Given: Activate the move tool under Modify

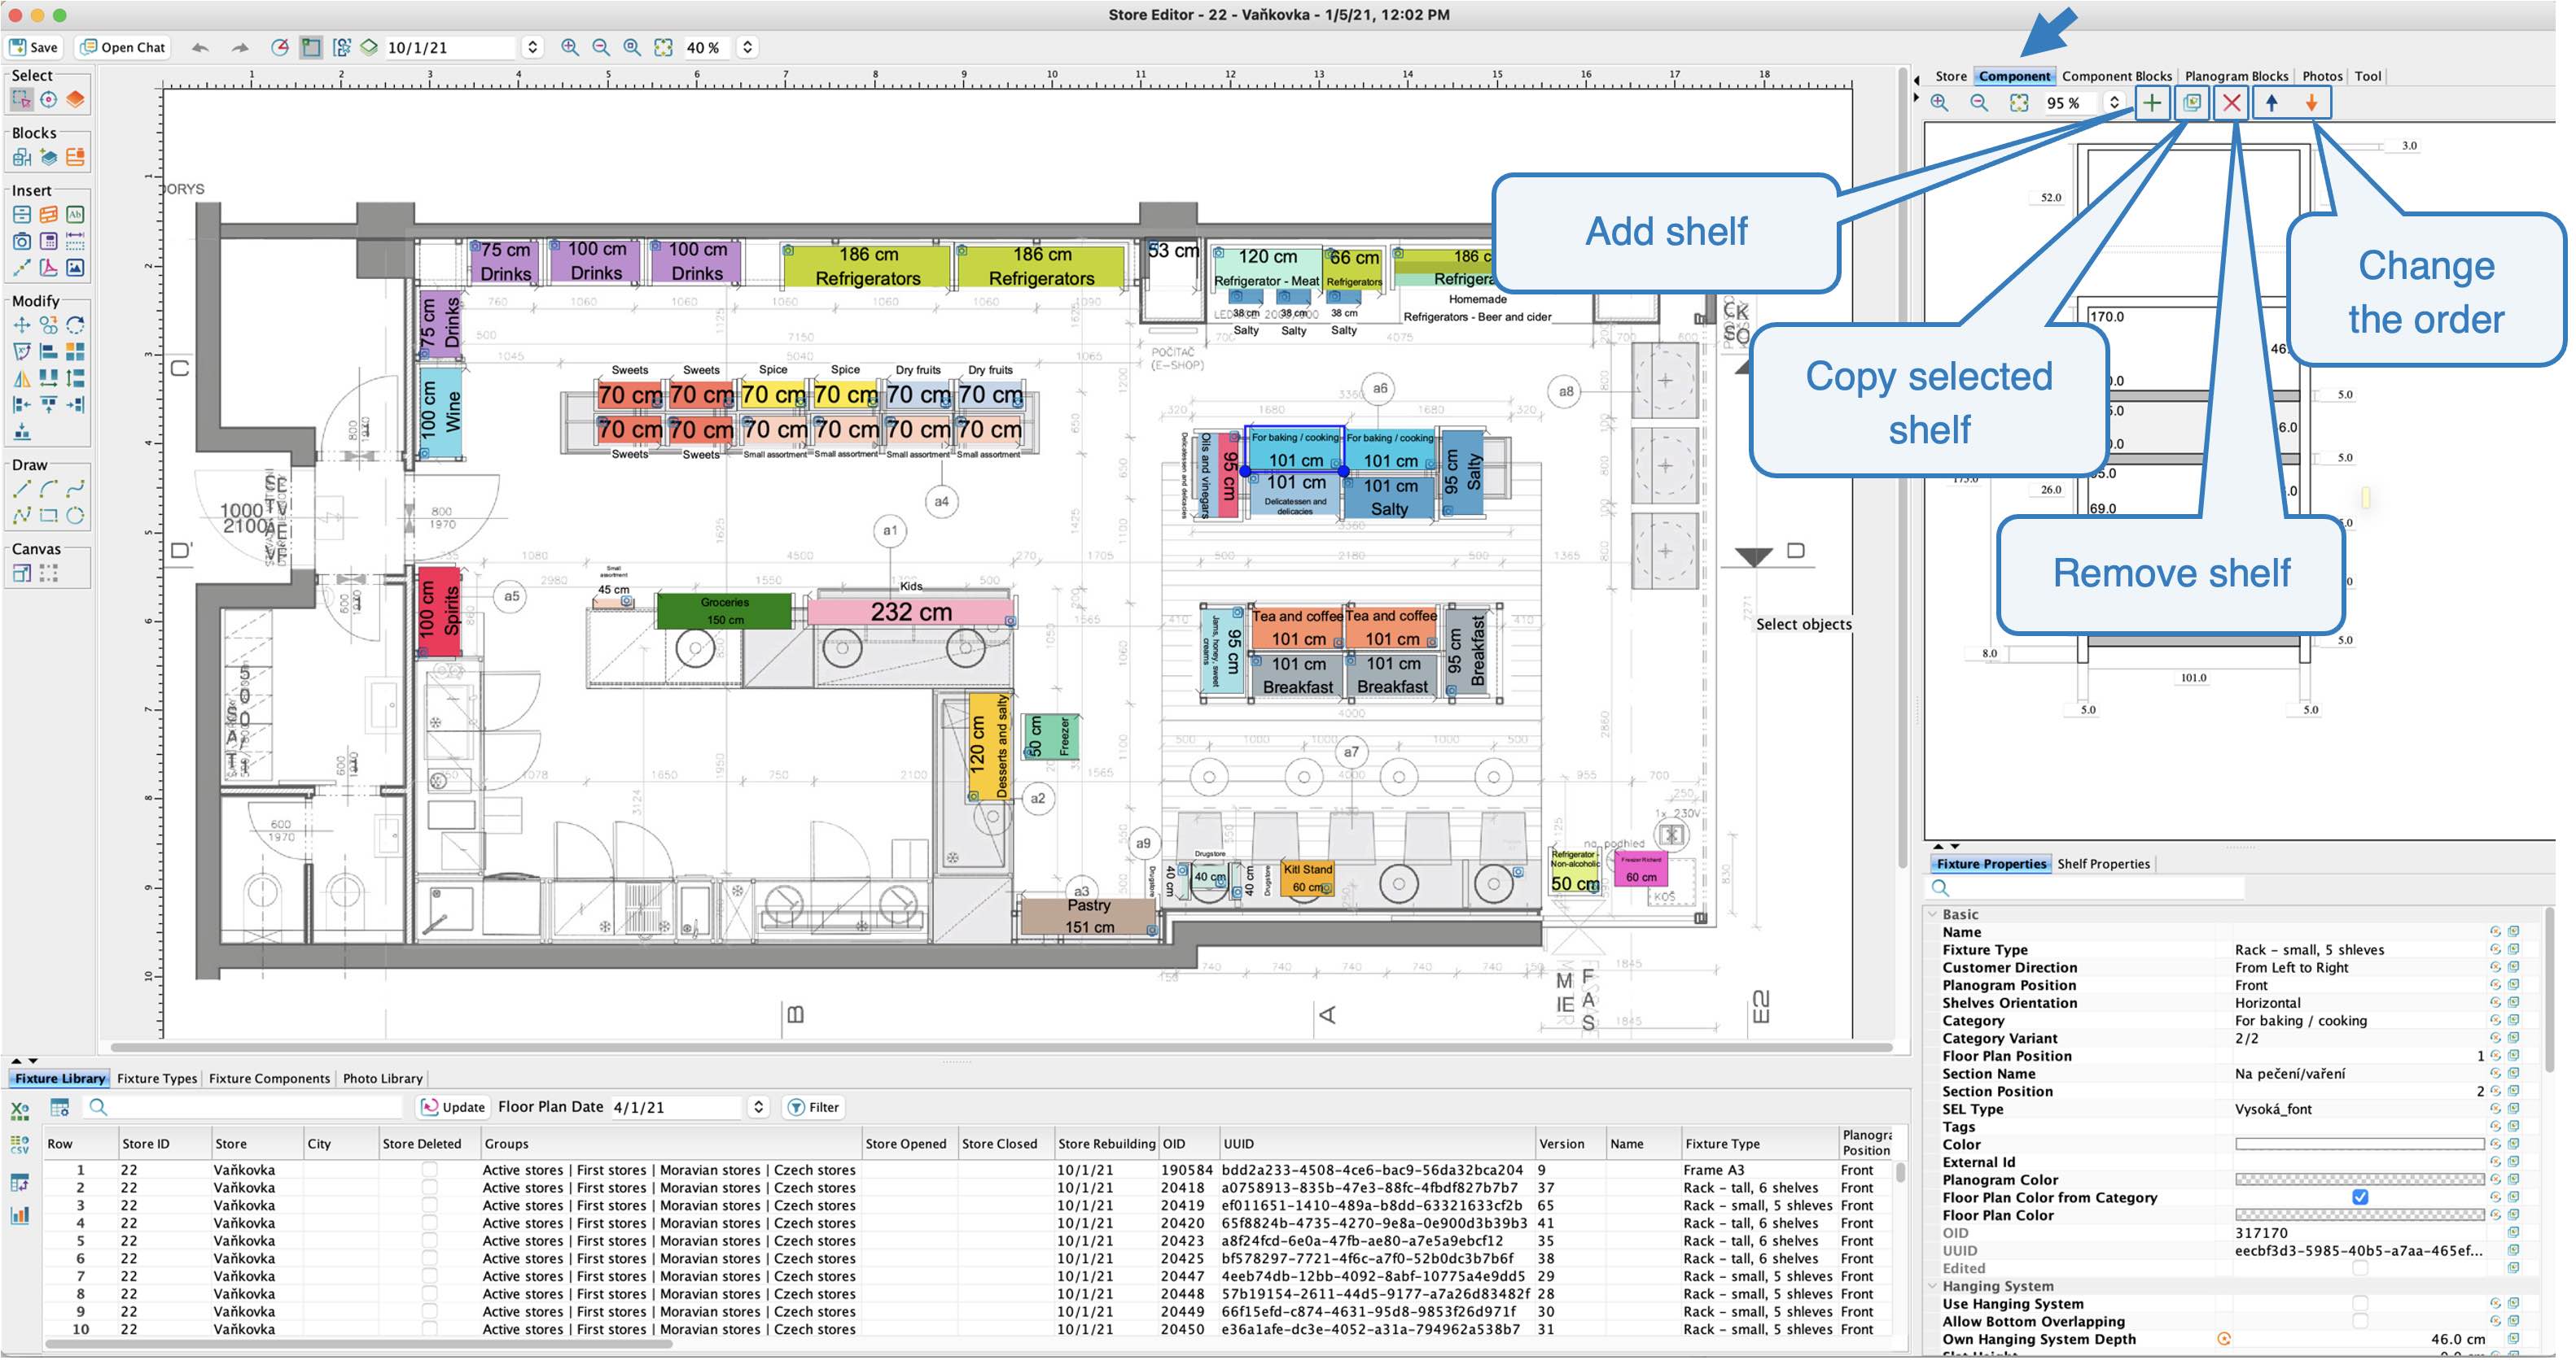Looking at the screenshot, I should [21, 325].
